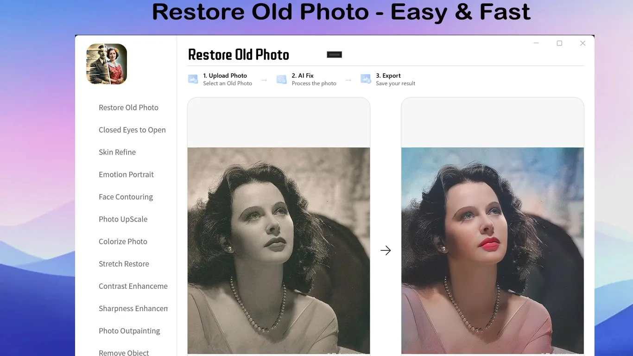Click the Export step icon
This screenshot has height=356, width=633.
[x=366, y=79]
